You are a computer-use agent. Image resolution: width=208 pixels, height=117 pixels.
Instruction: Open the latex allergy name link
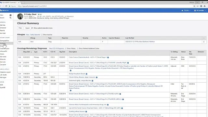point(32,42)
